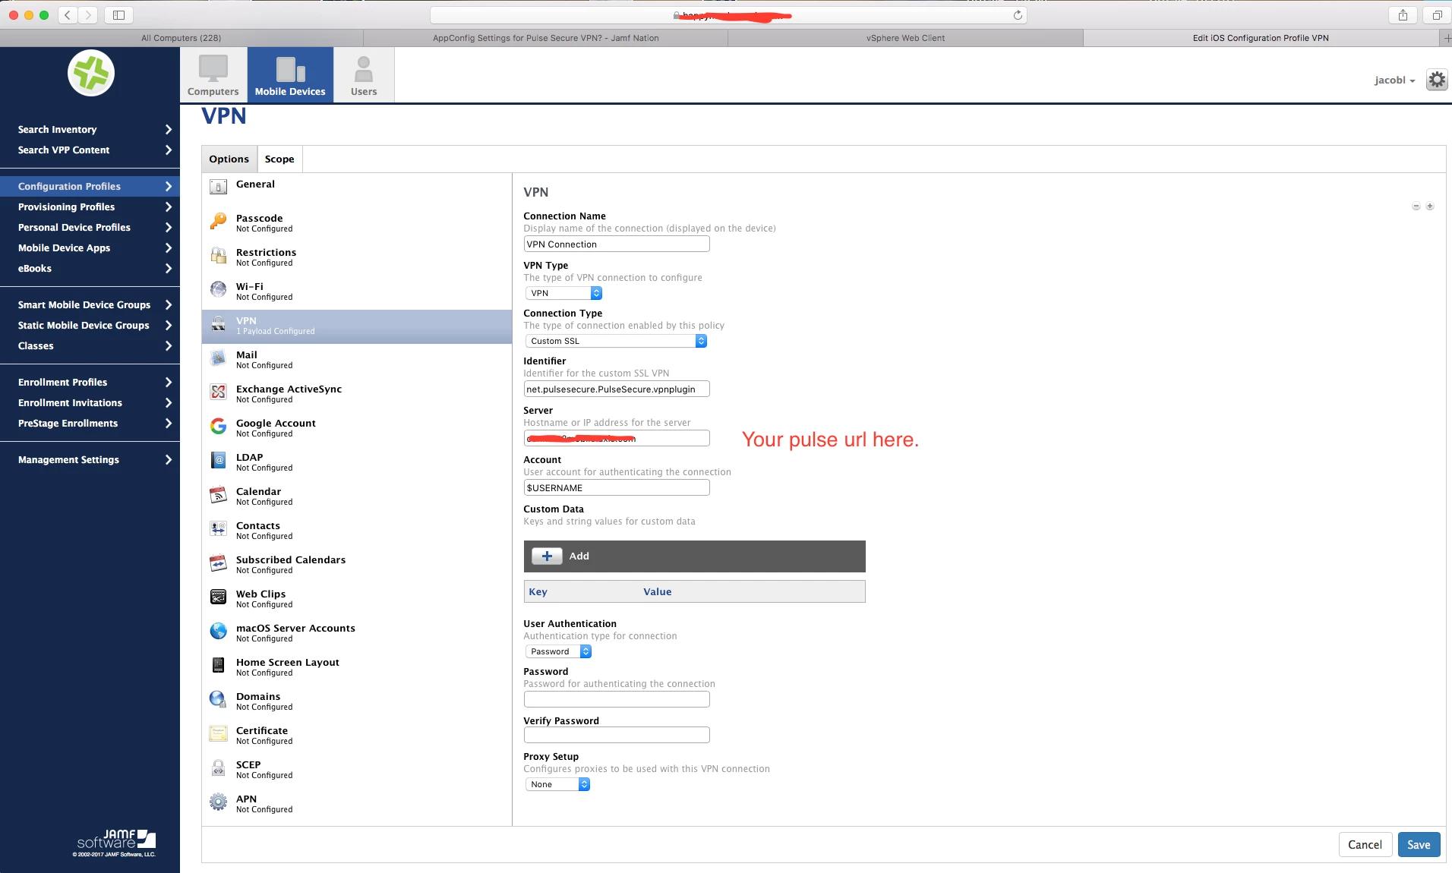Open the jacobl user menu
This screenshot has width=1452, height=873.
[x=1395, y=80]
